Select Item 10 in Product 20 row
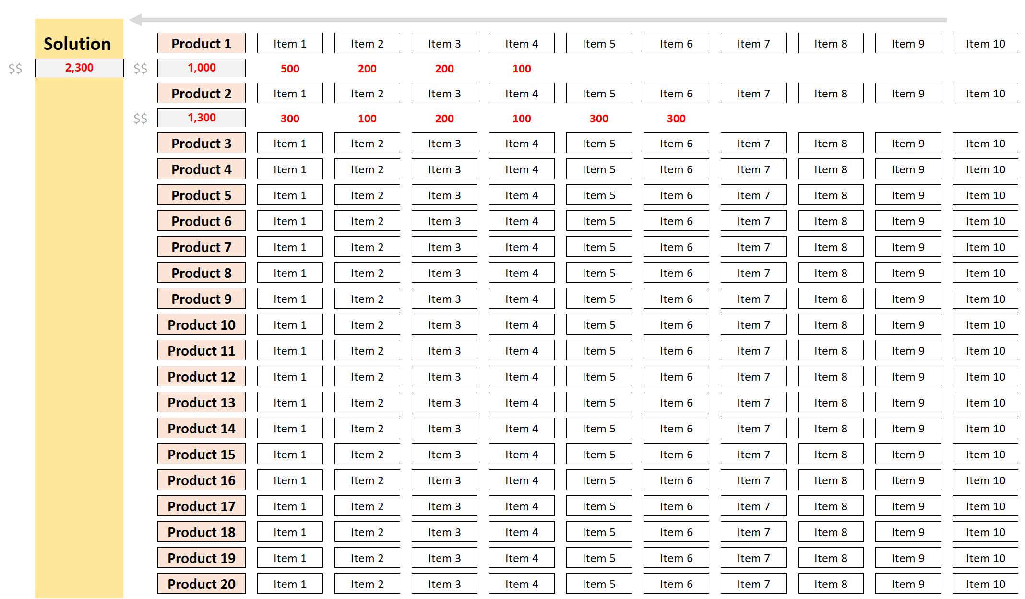 985,584
